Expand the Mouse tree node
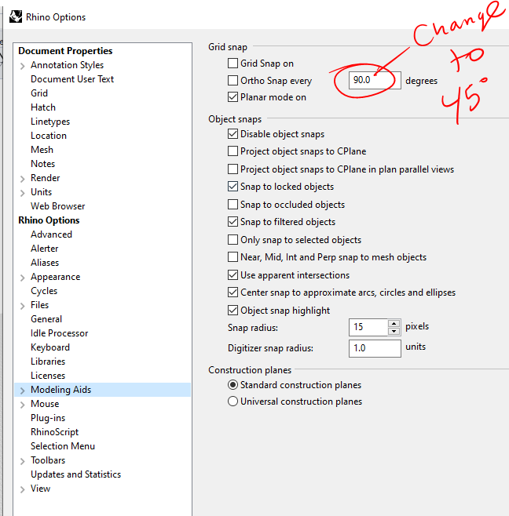 tap(23, 405)
